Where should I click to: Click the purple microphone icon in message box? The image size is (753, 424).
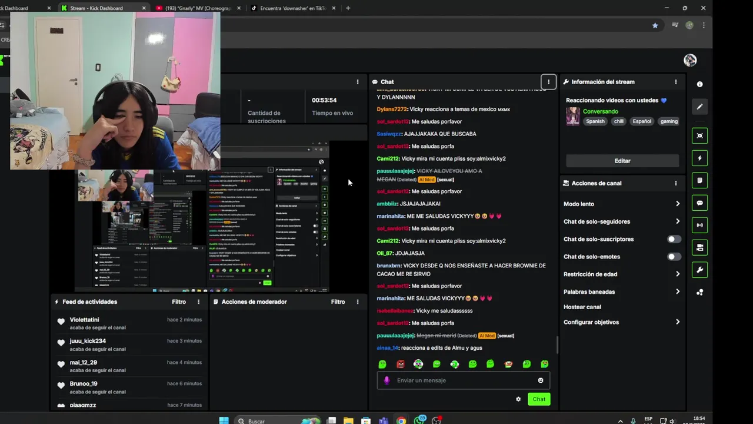tap(387, 380)
